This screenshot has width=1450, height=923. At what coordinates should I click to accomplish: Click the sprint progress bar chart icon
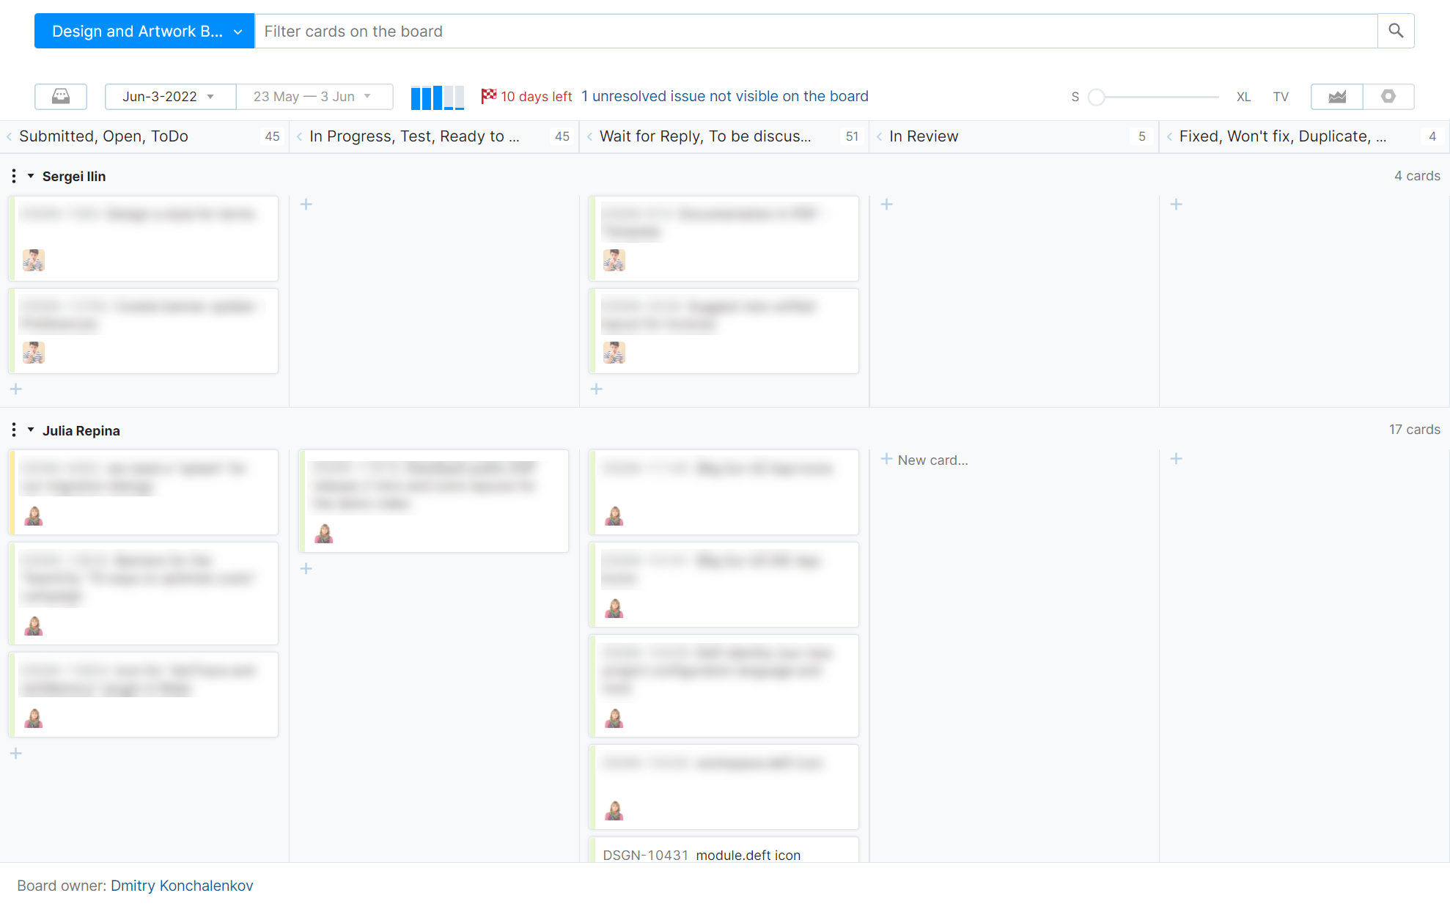(438, 97)
